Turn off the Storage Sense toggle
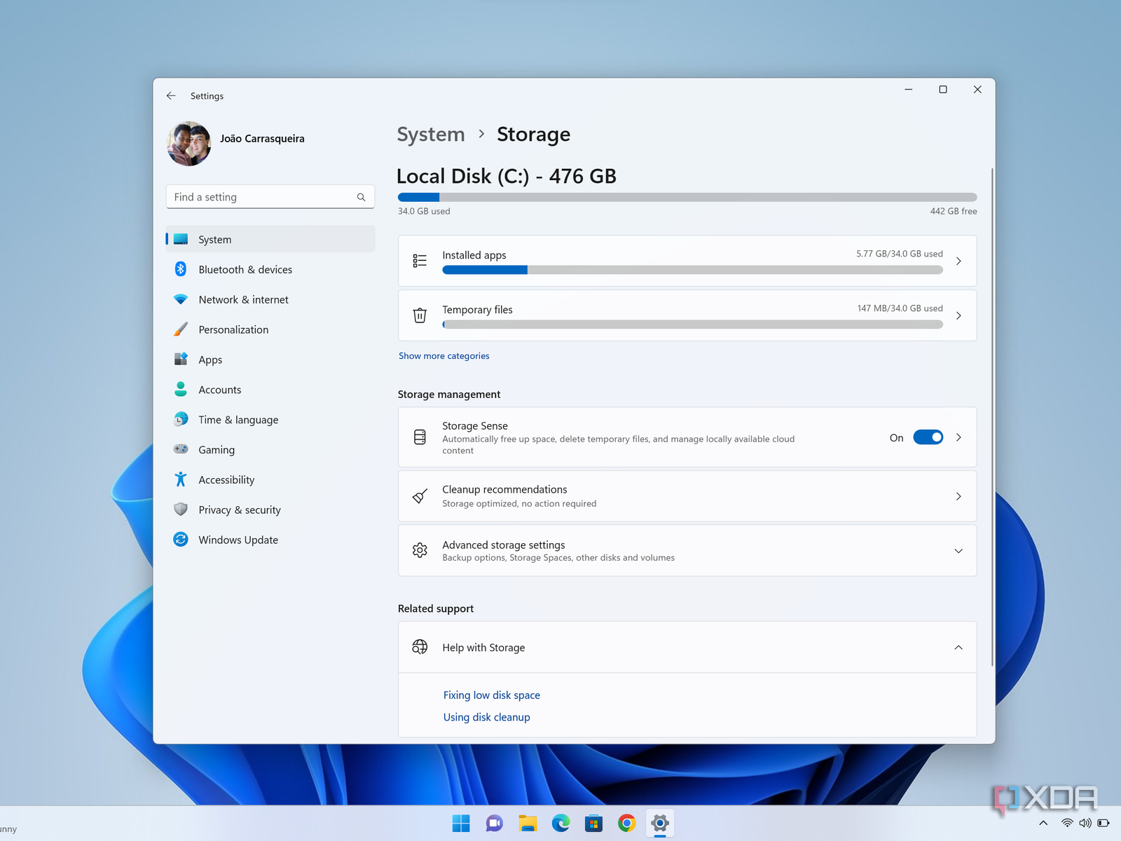The width and height of the screenshot is (1121, 841). 928,437
